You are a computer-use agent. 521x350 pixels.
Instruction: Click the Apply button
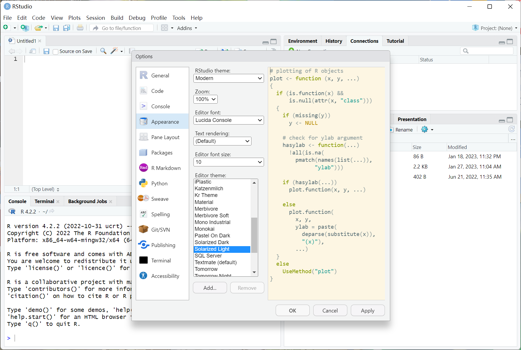[367, 310]
